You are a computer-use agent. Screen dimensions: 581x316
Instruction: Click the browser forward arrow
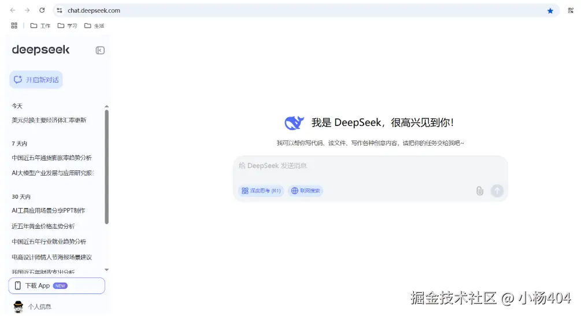pyautogui.click(x=27, y=10)
